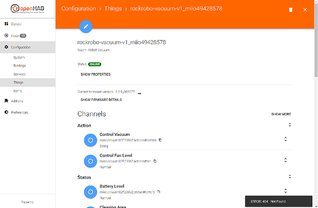Select Things in sidebar
This screenshot has height=208, width=318.
coord(28,83)
